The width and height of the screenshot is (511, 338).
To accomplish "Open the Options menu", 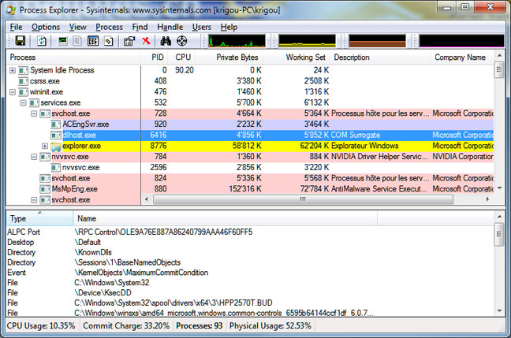I will [46, 27].
